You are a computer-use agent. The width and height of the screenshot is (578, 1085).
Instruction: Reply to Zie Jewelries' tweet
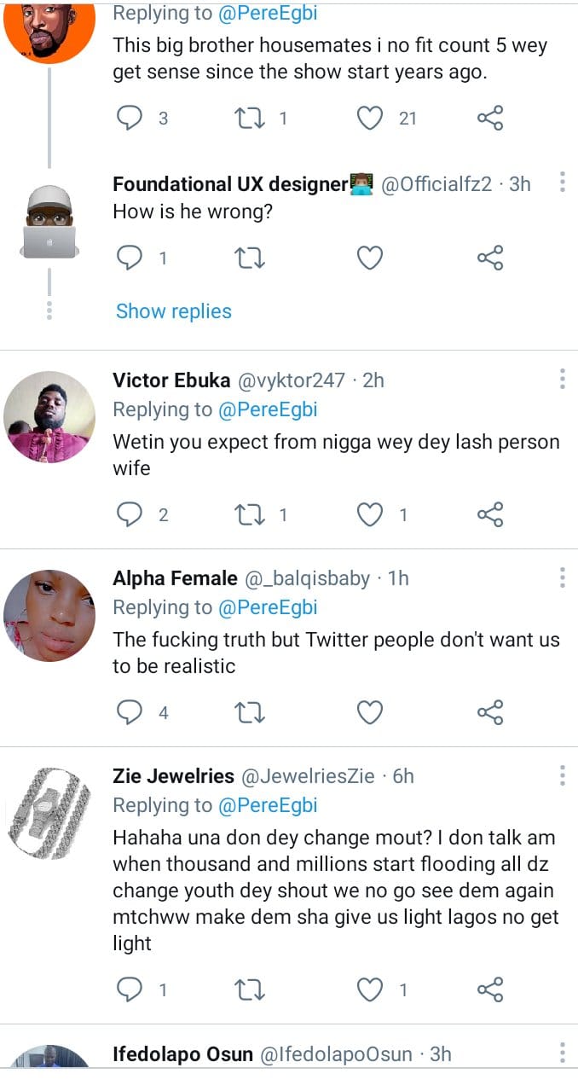[129, 989]
